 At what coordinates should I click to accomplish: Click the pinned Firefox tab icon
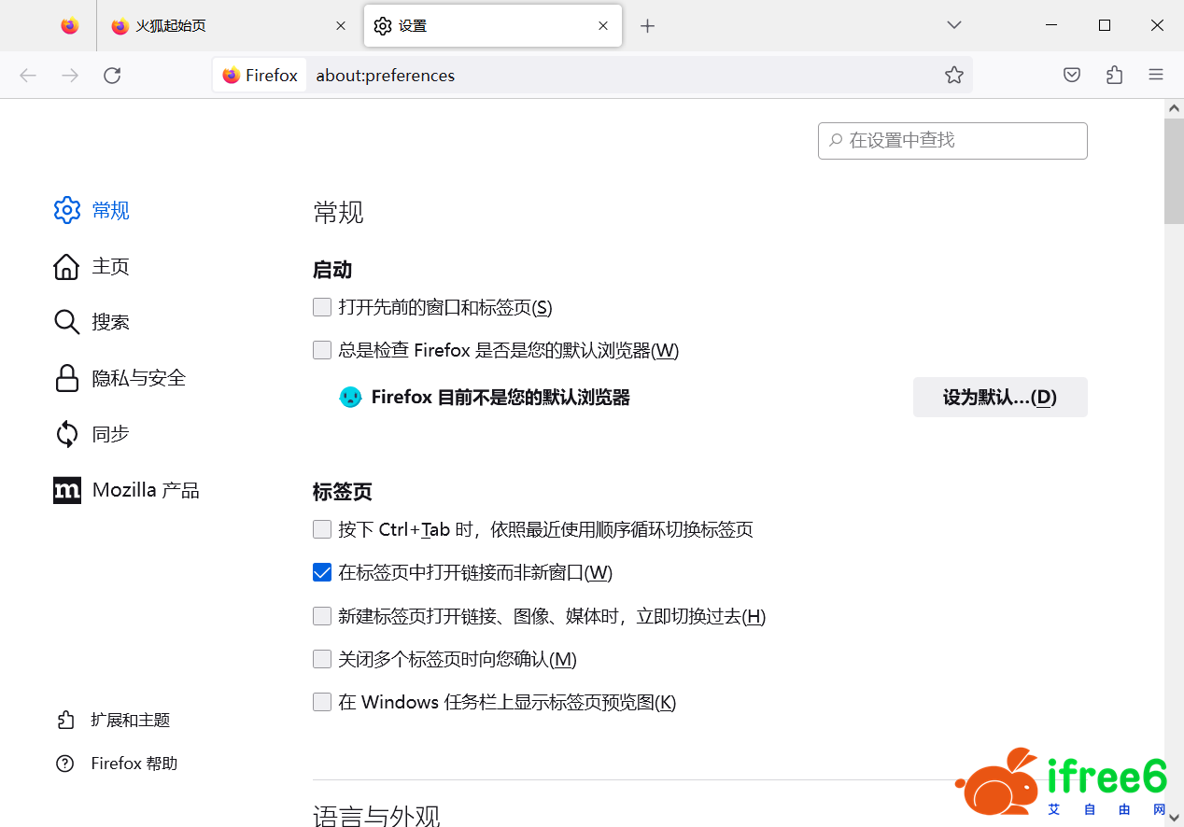[70, 26]
